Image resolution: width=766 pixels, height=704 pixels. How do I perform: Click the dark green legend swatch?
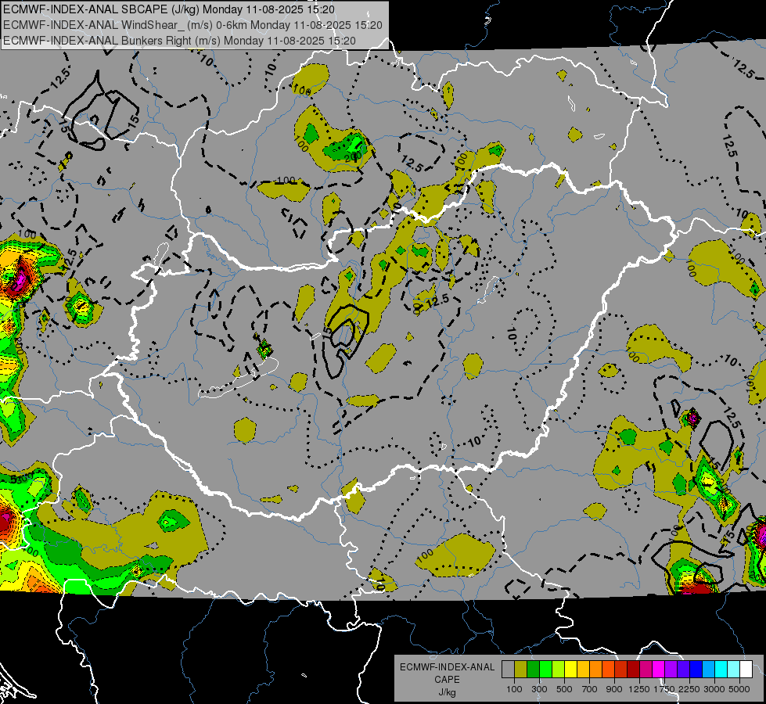tap(533, 670)
